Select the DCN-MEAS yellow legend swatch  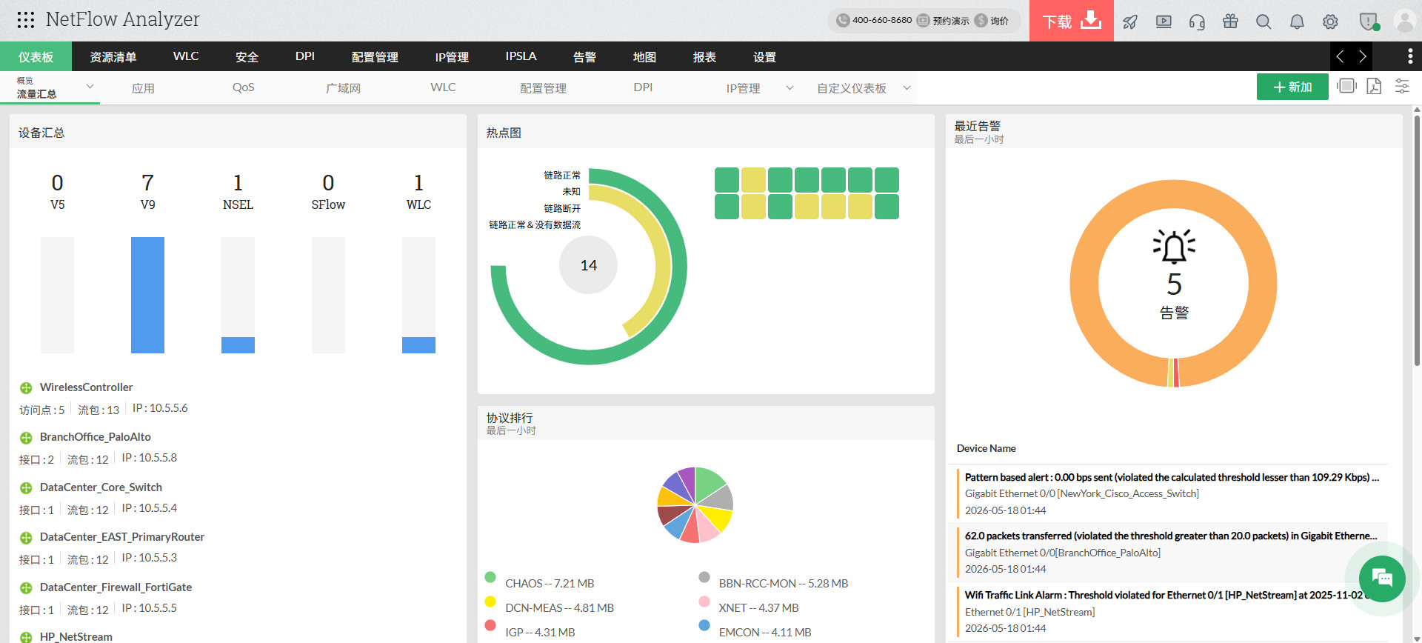(490, 602)
